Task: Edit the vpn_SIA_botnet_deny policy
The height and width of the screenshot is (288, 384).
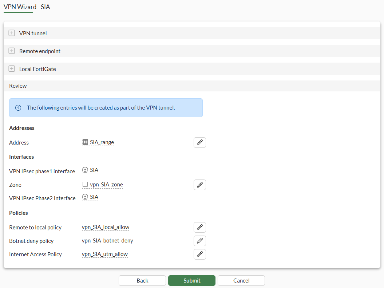Action: [199, 241]
